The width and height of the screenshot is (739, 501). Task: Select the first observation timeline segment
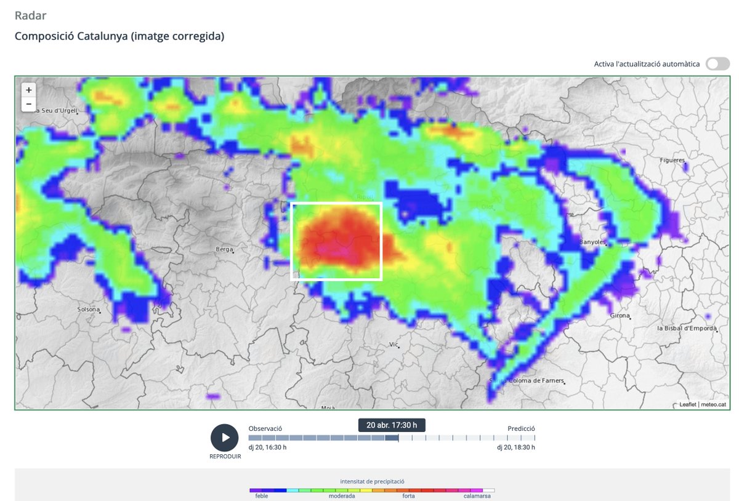[255, 438]
